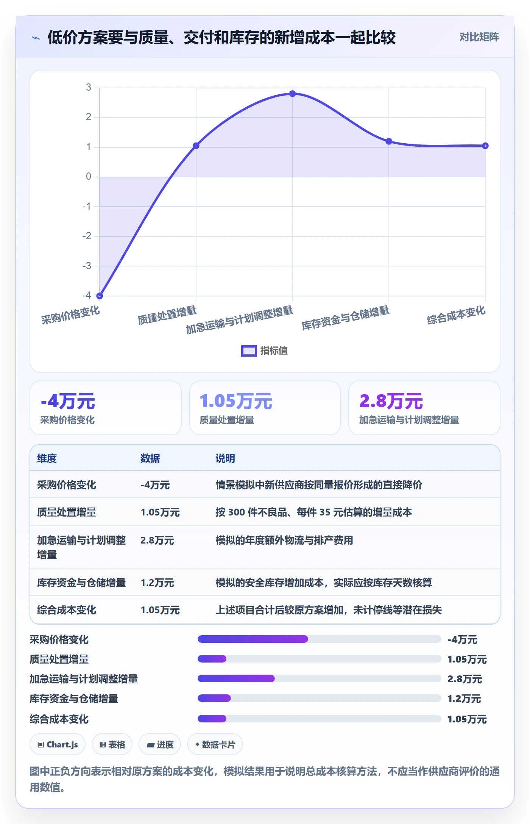Click the 指标值 legend label
530x824 pixels.
(274, 351)
